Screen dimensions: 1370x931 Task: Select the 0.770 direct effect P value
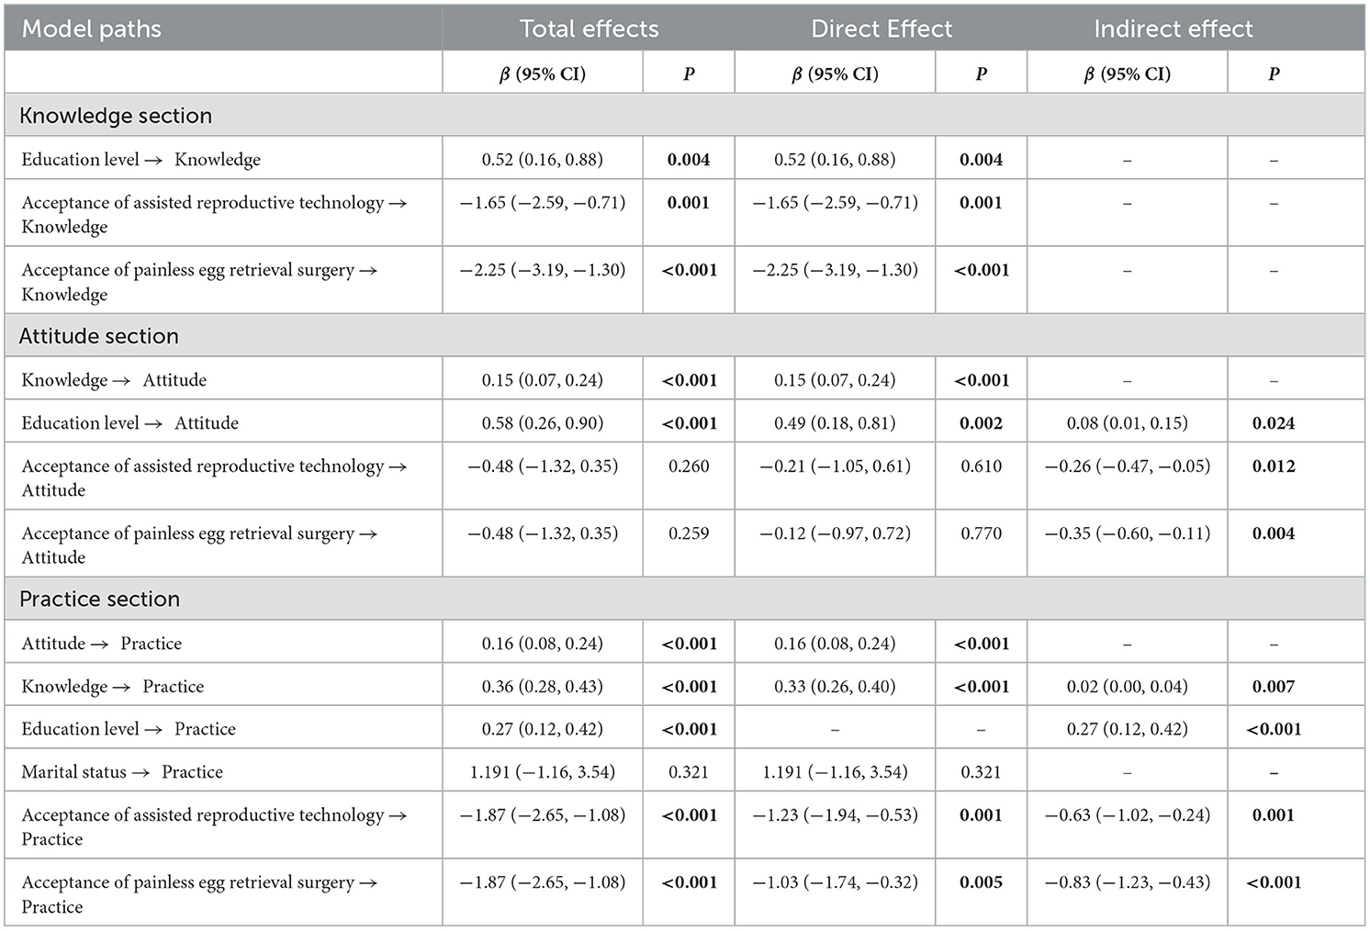click(x=982, y=533)
